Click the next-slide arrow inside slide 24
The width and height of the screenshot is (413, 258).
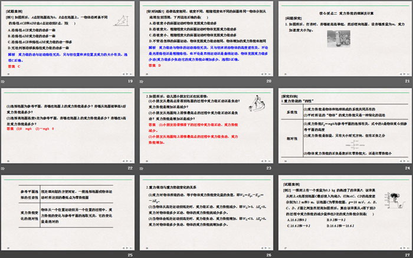(x=405, y=161)
